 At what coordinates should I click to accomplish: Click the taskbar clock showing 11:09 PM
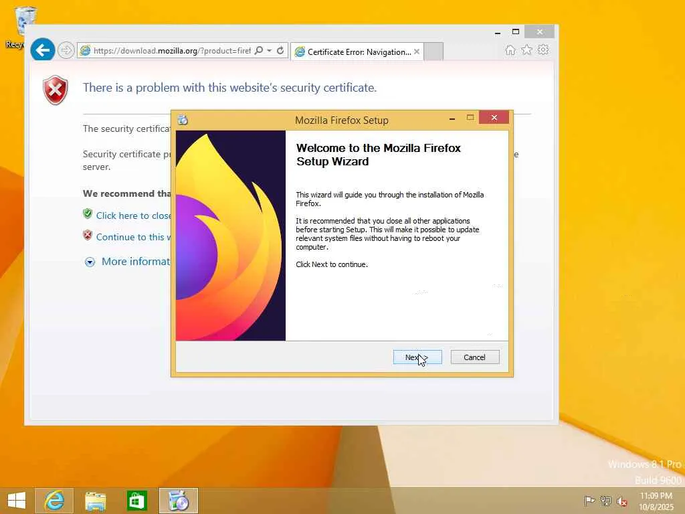coord(656,501)
